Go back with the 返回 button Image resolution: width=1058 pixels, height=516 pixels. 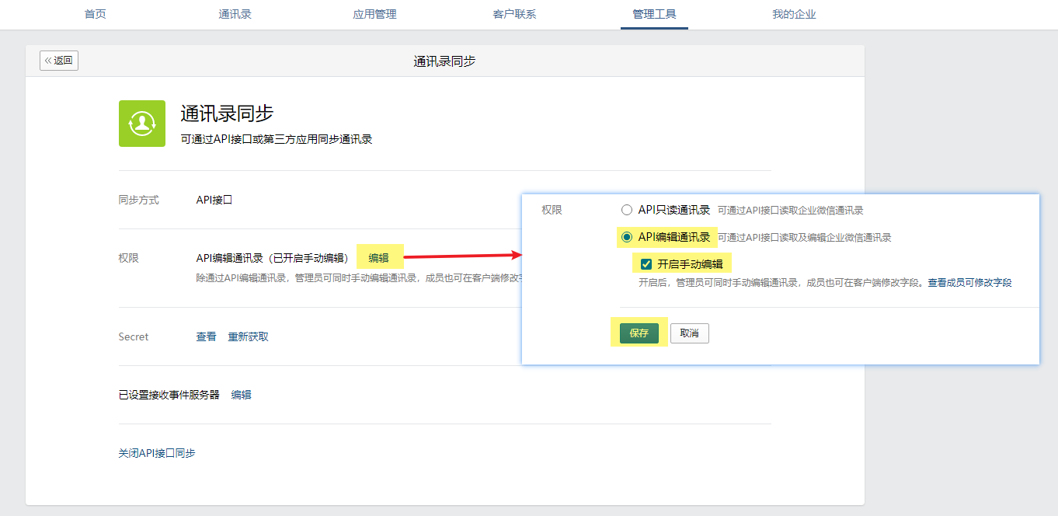59,61
